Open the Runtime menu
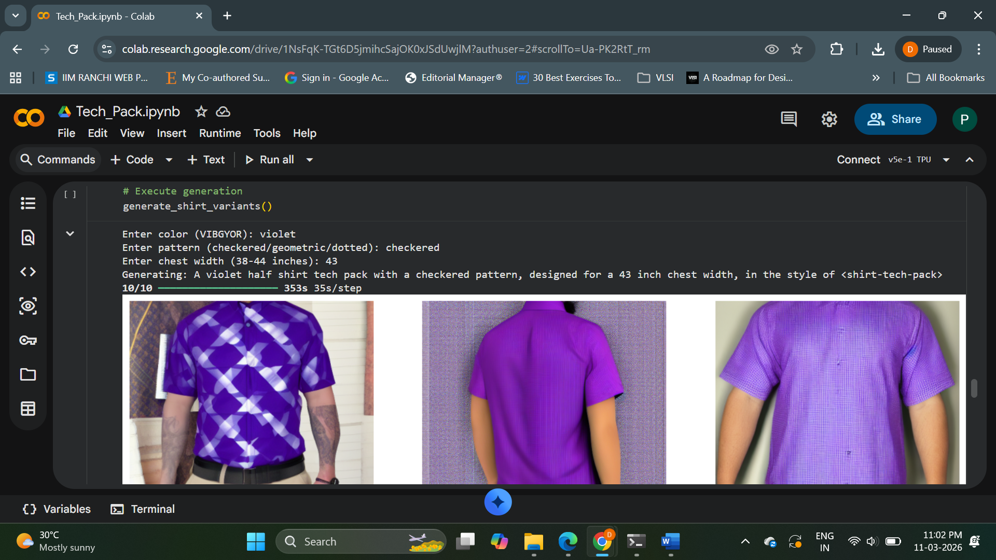The width and height of the screenshot is (996, 560). tap(220, 133)
